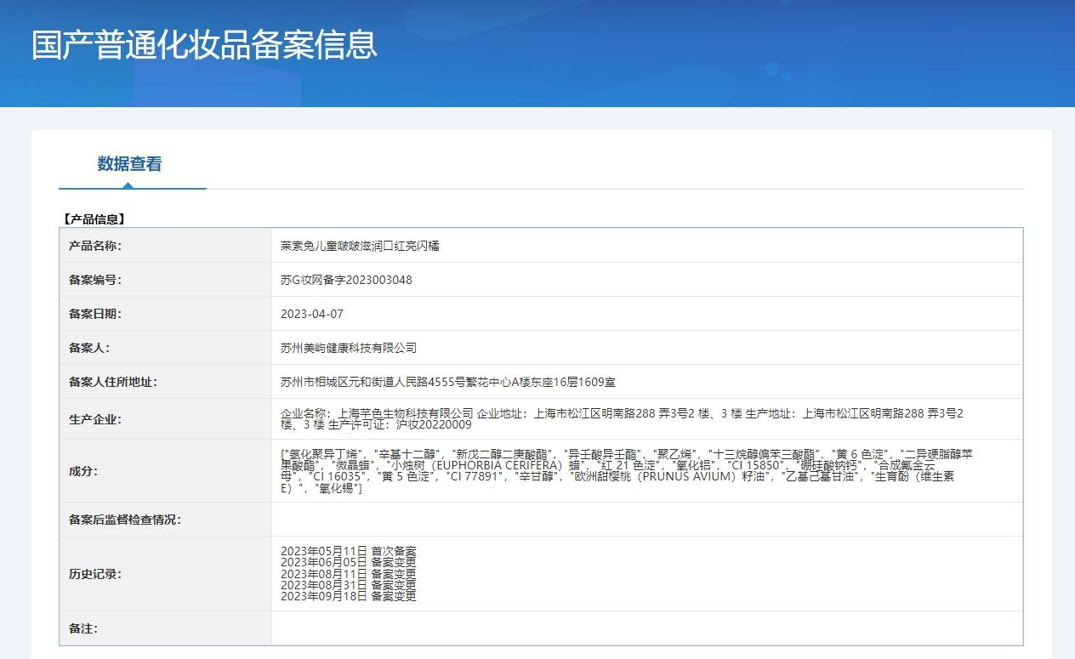
Task: Select the 2023年09月18日 备案变更 history entry
Action: tap(349, 596)
